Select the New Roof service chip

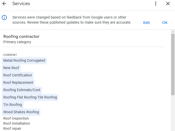pyautogui.click(x=11, y=68)
